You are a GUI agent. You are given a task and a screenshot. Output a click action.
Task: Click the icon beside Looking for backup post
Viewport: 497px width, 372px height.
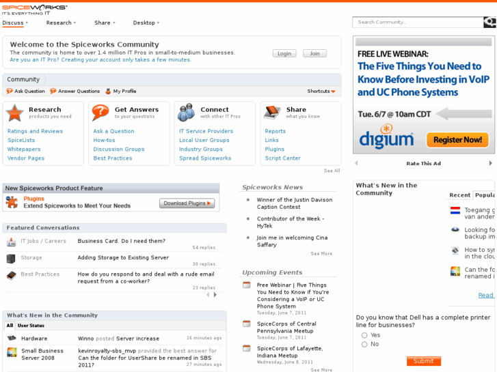455,229
